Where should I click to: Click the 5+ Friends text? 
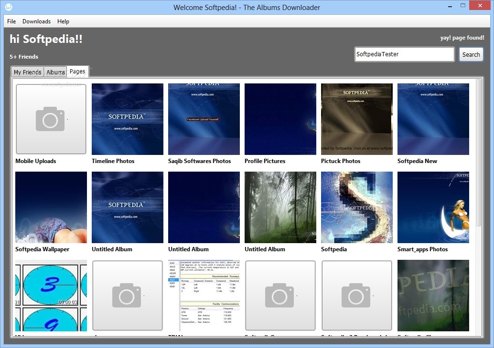point(24,57)
